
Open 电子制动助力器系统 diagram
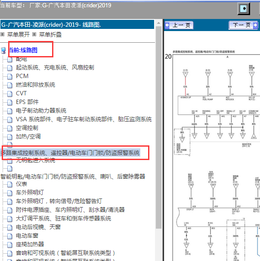click(41, 111)
